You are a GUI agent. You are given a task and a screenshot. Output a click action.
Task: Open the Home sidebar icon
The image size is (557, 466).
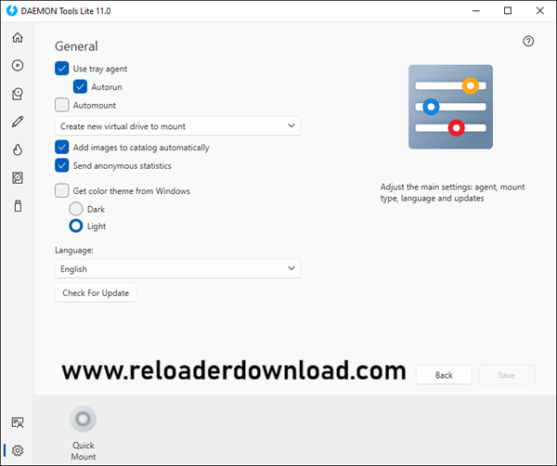pyautogui.click(x=18, y=37)
